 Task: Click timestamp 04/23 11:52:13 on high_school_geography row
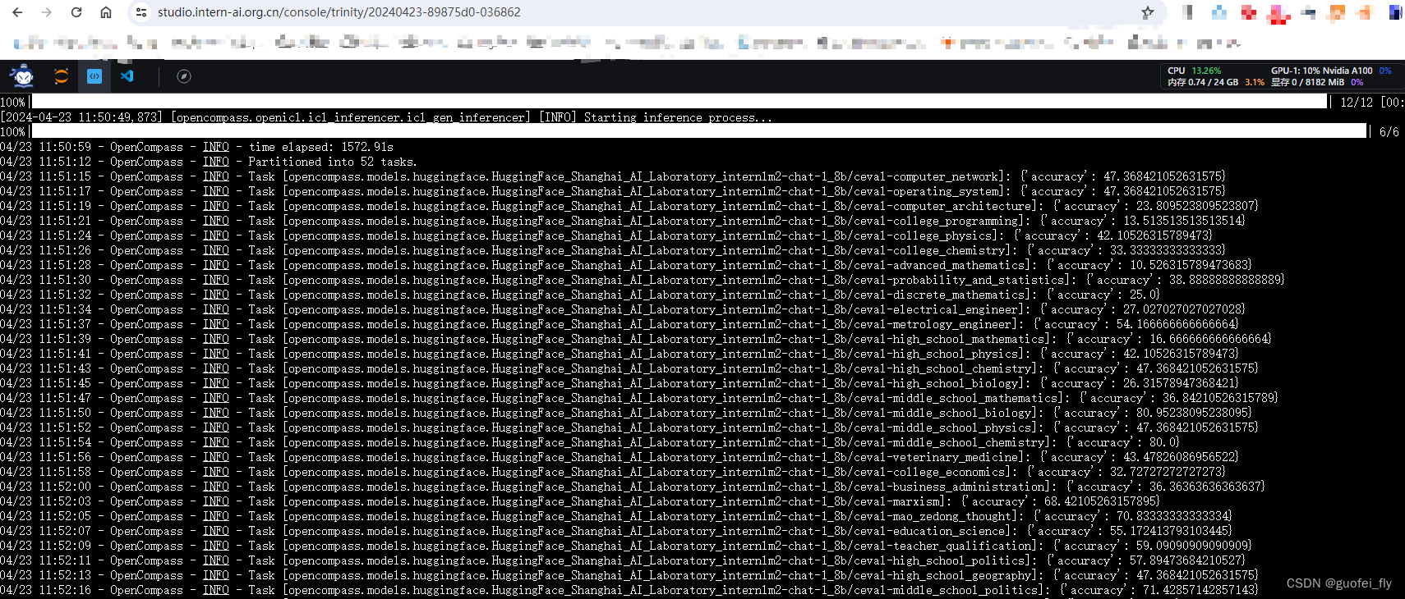46,575
